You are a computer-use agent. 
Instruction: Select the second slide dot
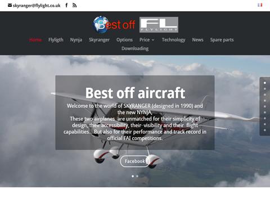pos(137,176)
